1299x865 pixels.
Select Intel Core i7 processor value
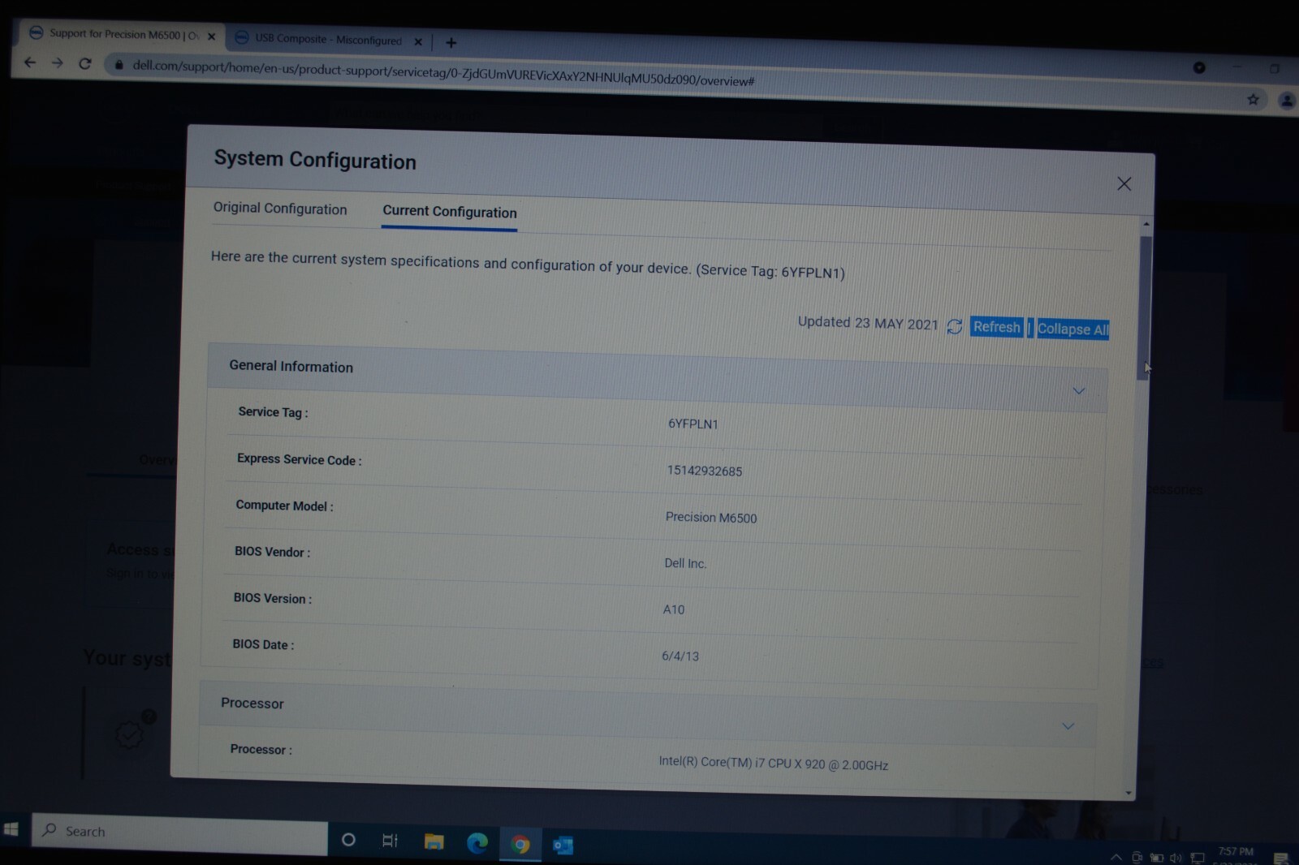point(774,764)
